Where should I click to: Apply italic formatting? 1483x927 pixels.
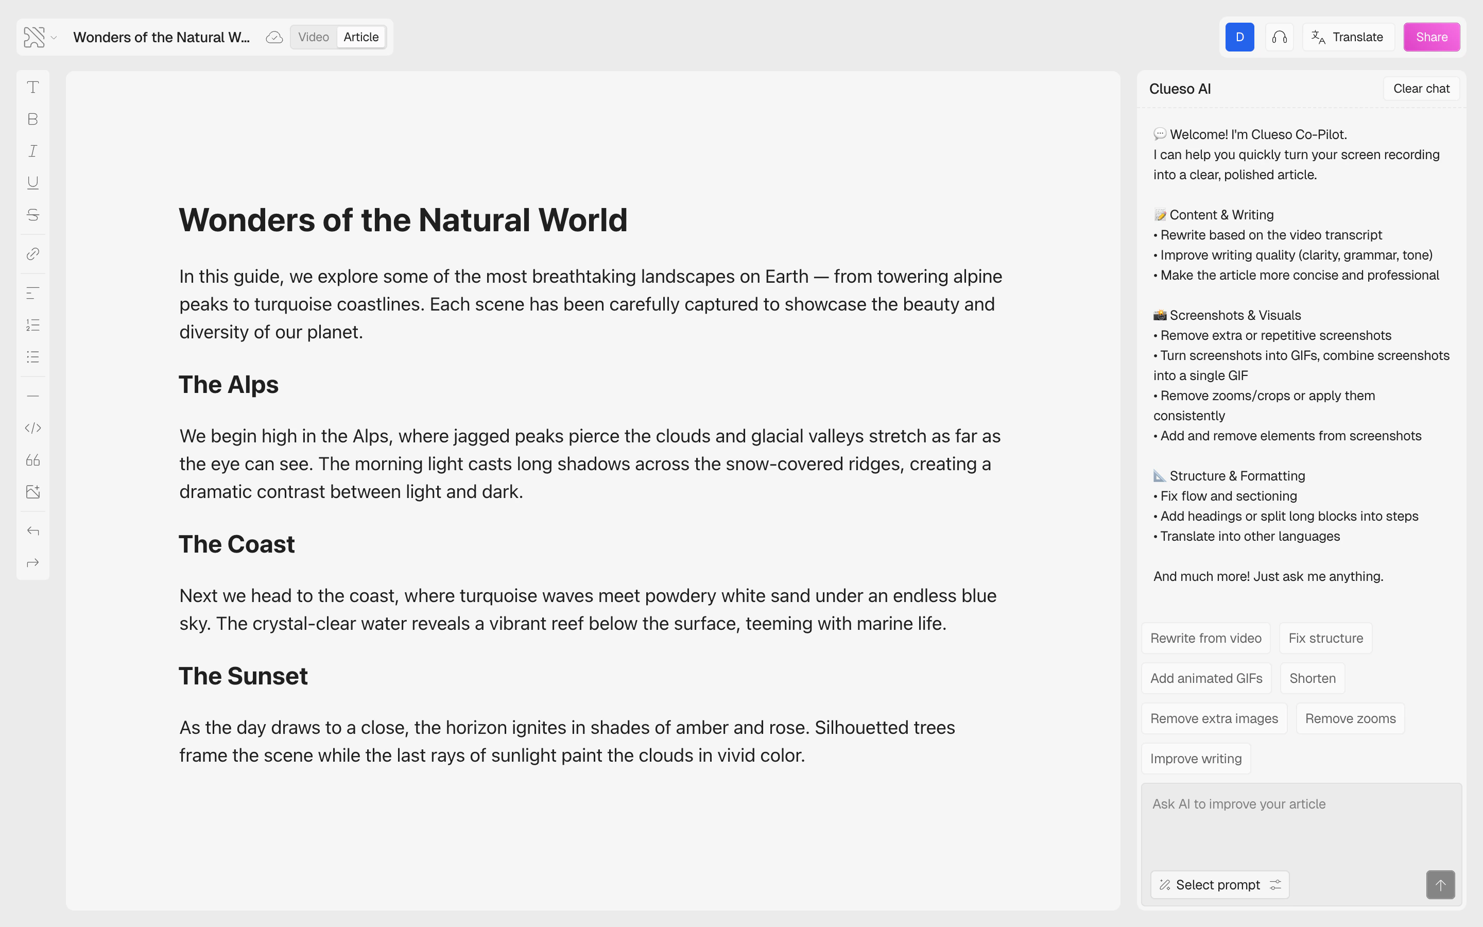[x=33, y=151]
